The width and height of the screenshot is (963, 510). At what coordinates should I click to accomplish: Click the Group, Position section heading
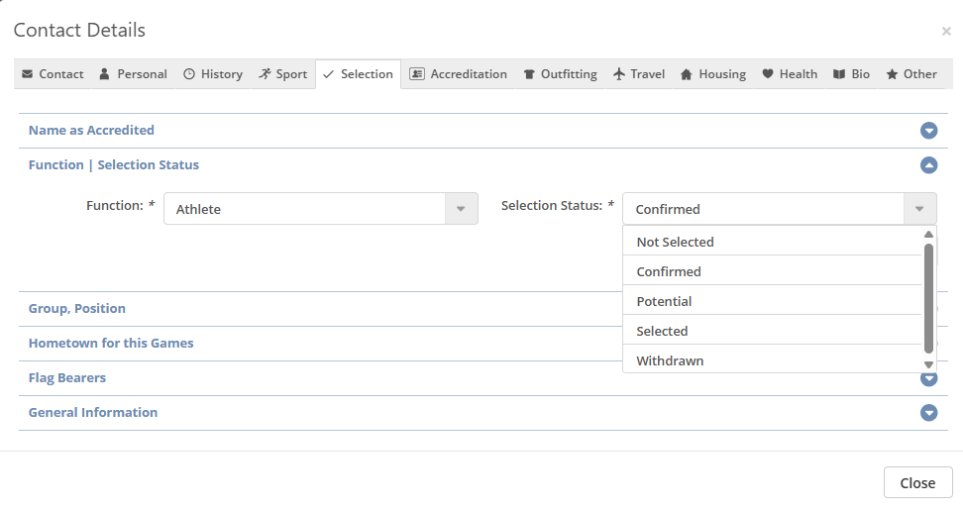click(77, 309)
